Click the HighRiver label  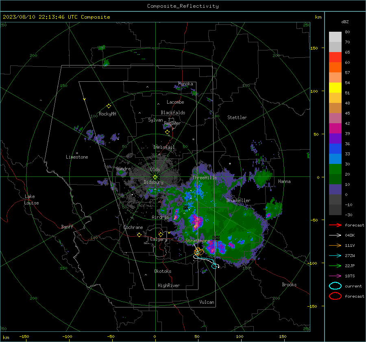pyautogui.click(x=169, y=286)
